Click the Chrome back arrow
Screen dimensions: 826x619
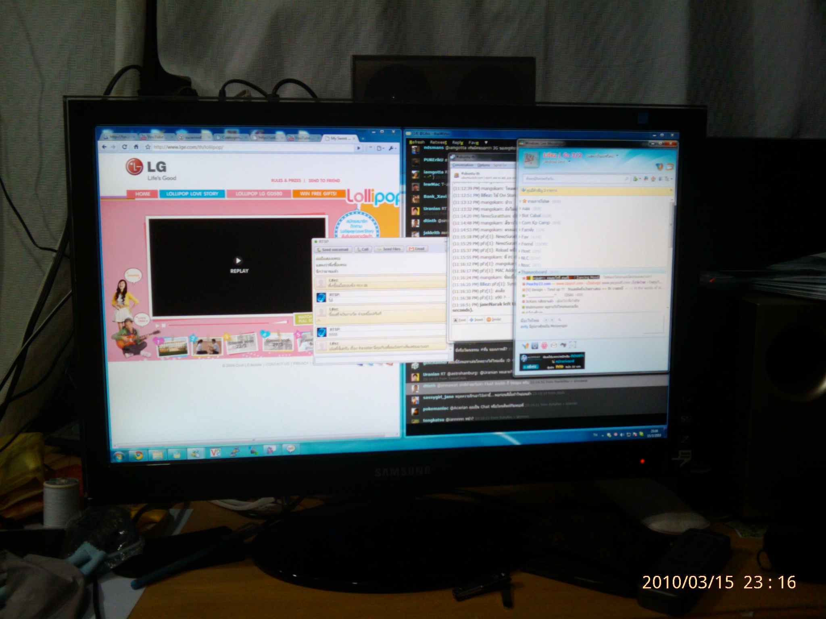(x=105, y=147)
